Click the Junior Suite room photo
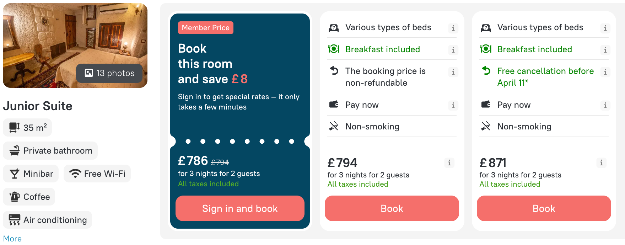This screenshot has width=625, height=245. coord(75,46)
